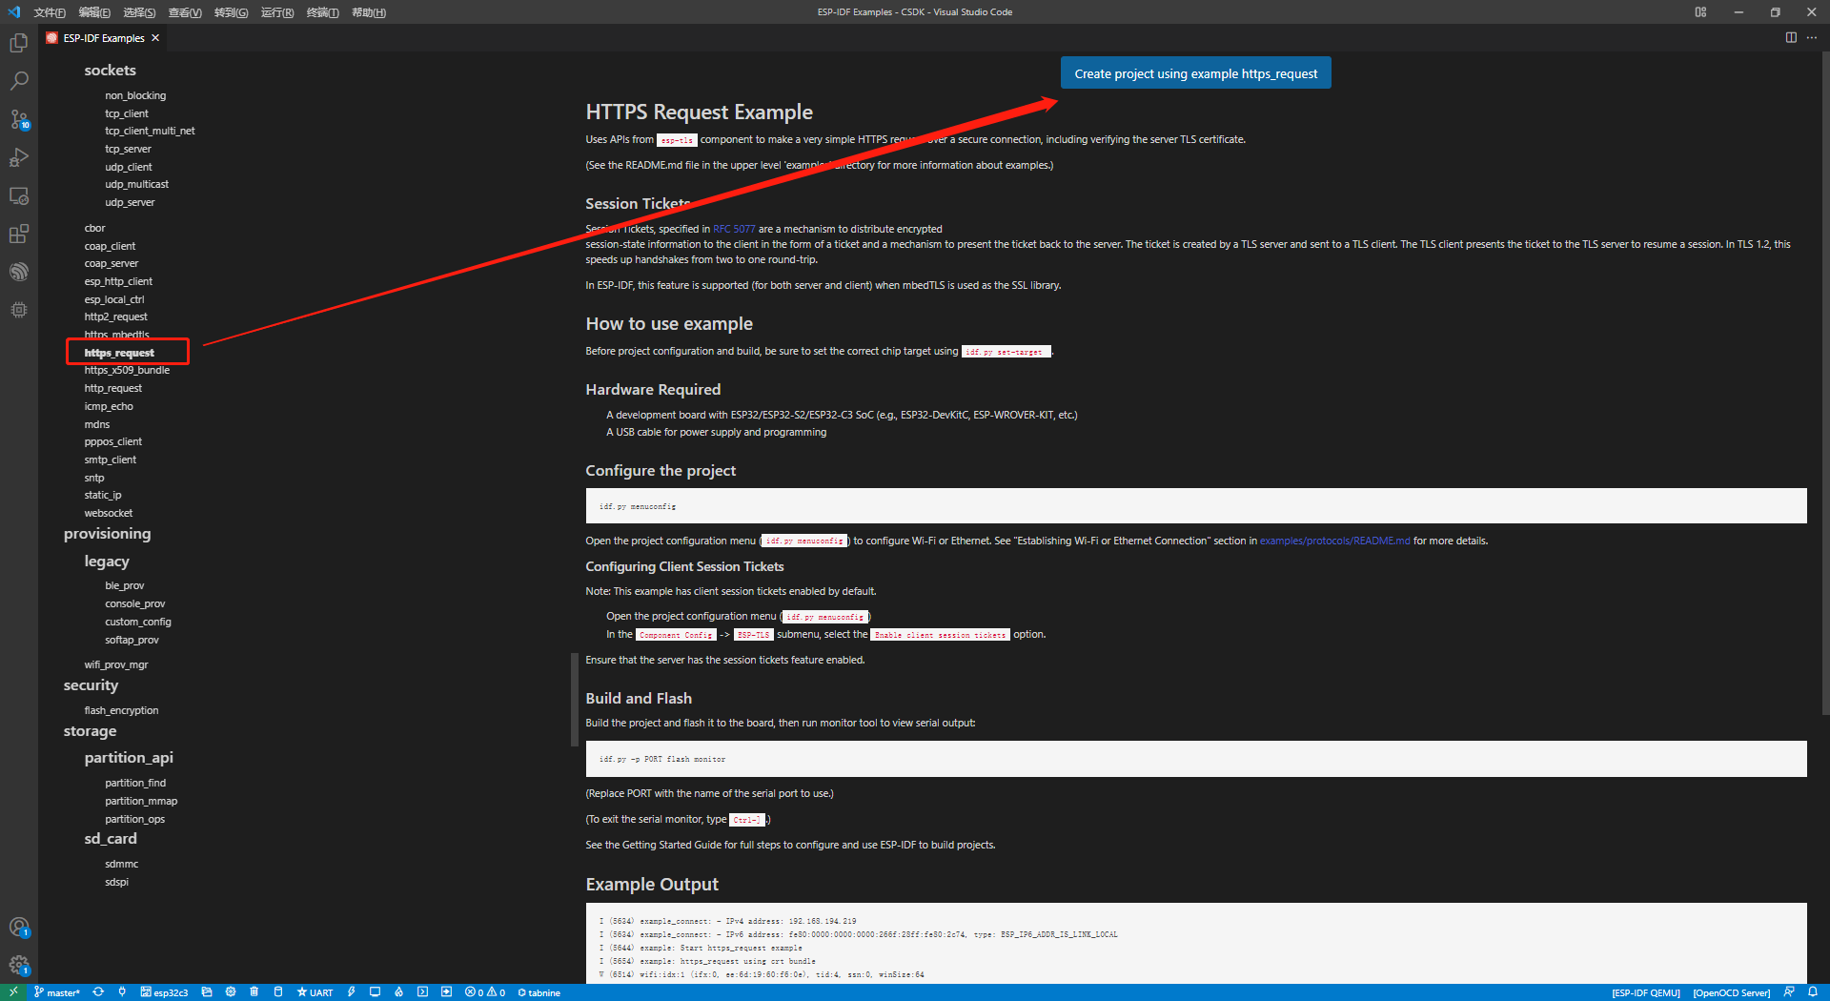Open the 文件(F) menu
Screen dimensions: 1830x1001
(50, 12)
